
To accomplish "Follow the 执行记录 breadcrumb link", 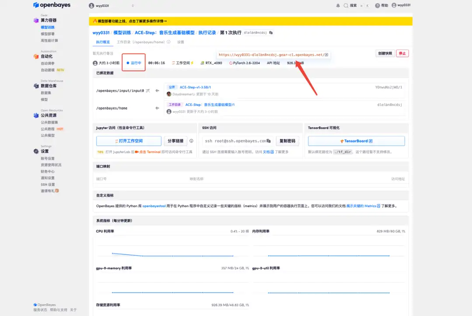I will click(207, 32).
